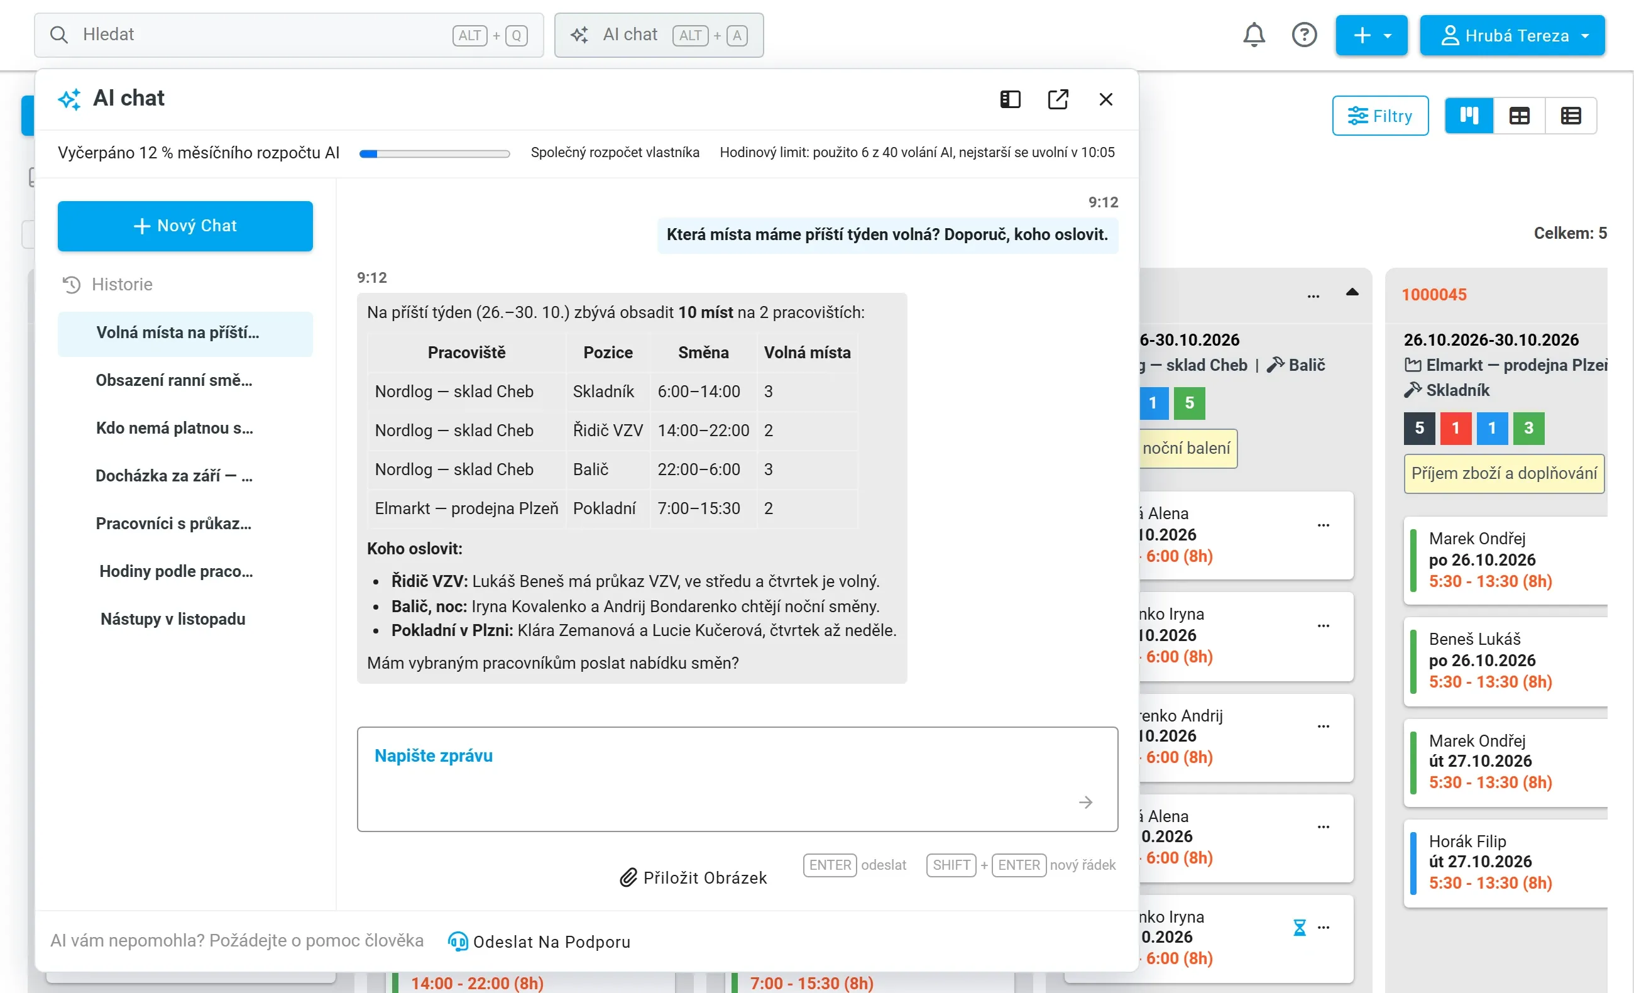Send message with the arrow icon
The image size is (1634, 993).
click(x=1085, y=803)
